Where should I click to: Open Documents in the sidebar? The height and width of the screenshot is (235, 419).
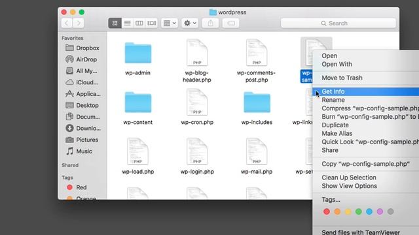[x=82, y=117]
